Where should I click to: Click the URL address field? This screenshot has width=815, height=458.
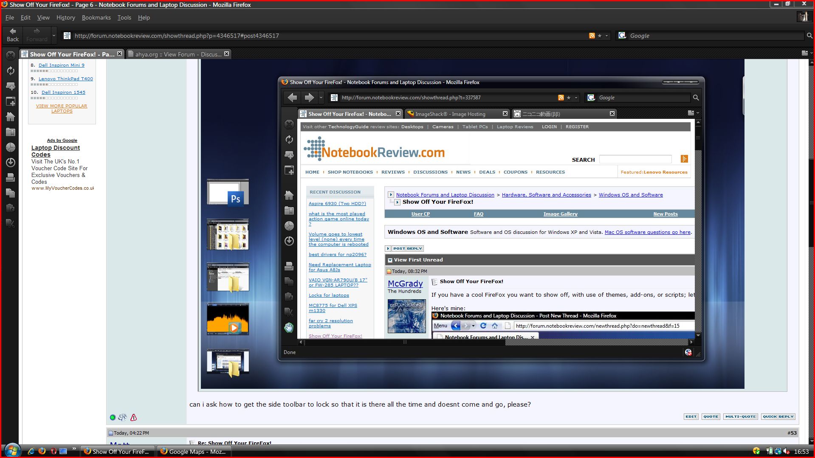[329, 36]
